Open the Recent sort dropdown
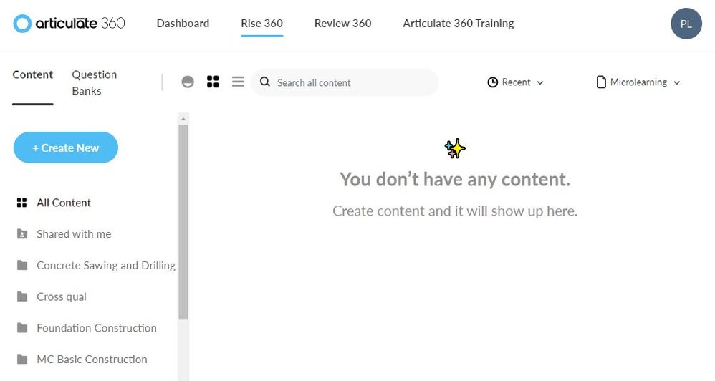This screenshot has width=715, height=381. coord(516,82)
